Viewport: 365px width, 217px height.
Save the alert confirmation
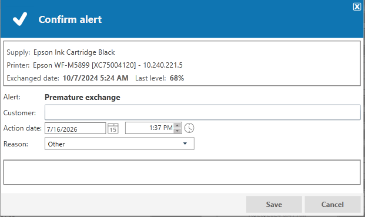coord(274,205)
